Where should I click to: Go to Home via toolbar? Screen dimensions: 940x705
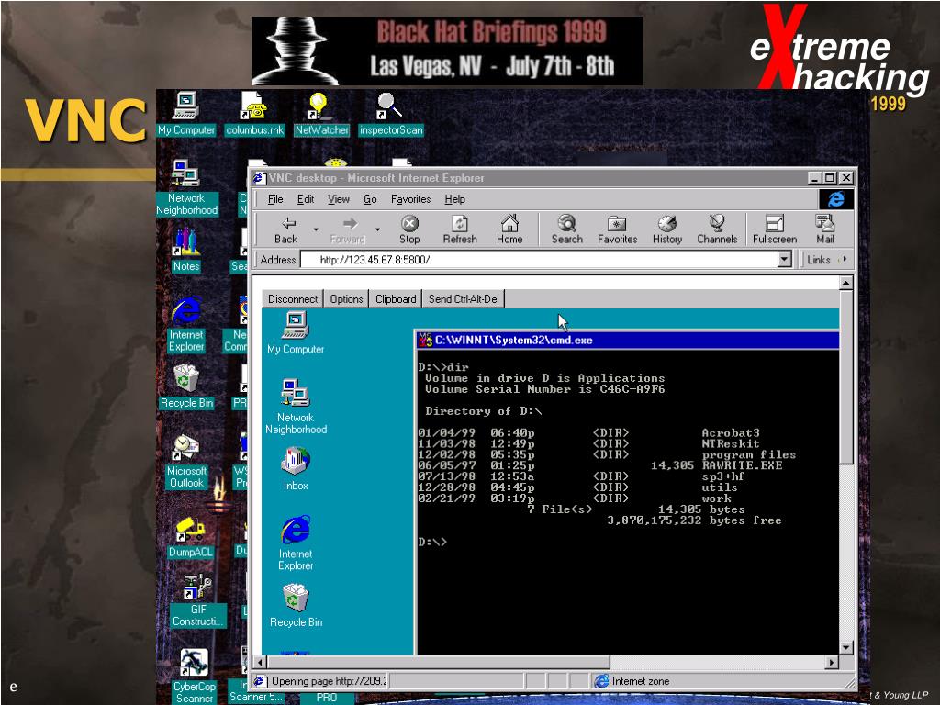point(509,229)
